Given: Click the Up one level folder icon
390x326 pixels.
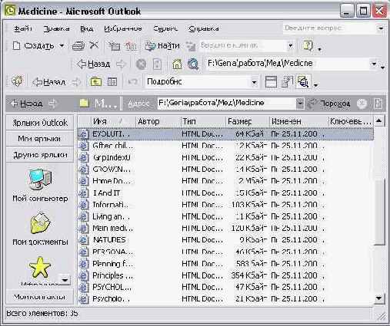Looking at the screenshot, I should 95,82.
